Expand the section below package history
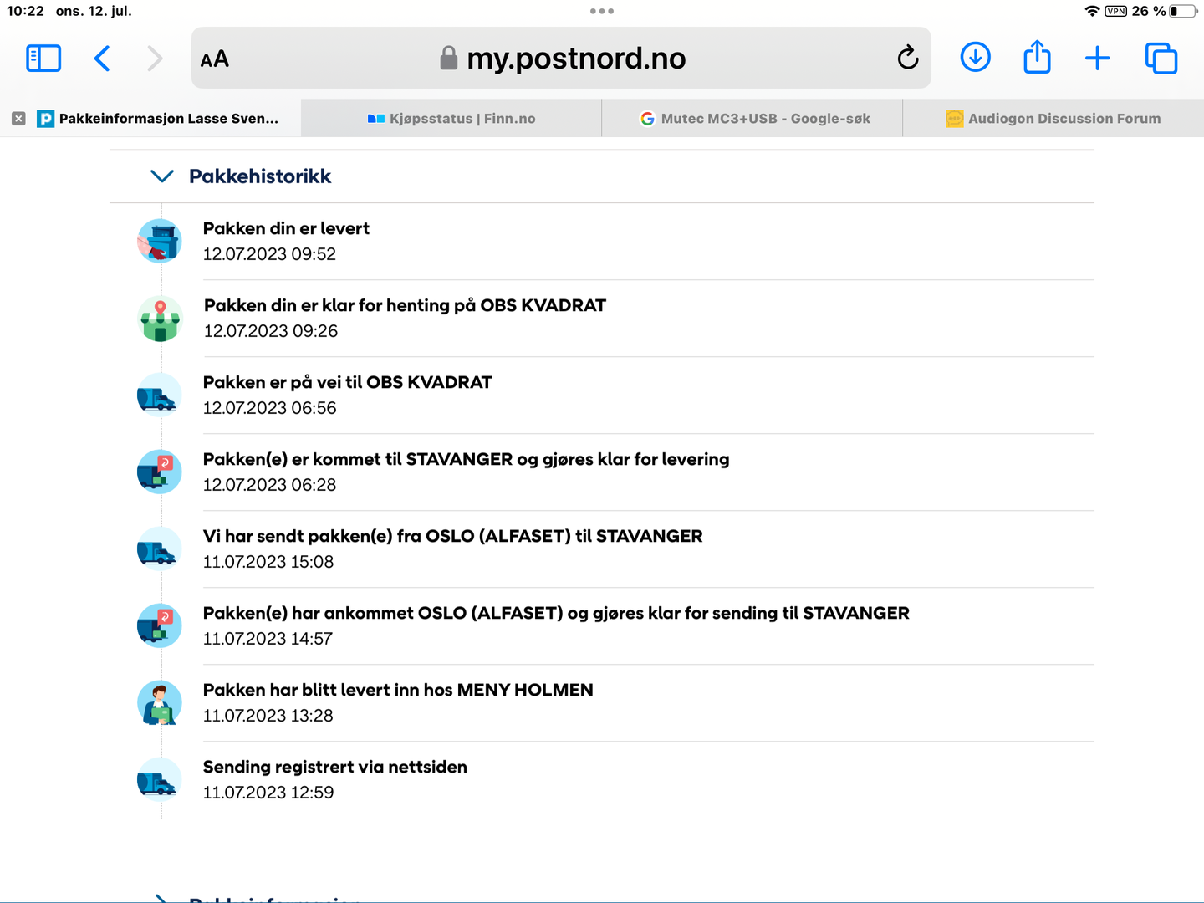 click(x=161, y=898)
